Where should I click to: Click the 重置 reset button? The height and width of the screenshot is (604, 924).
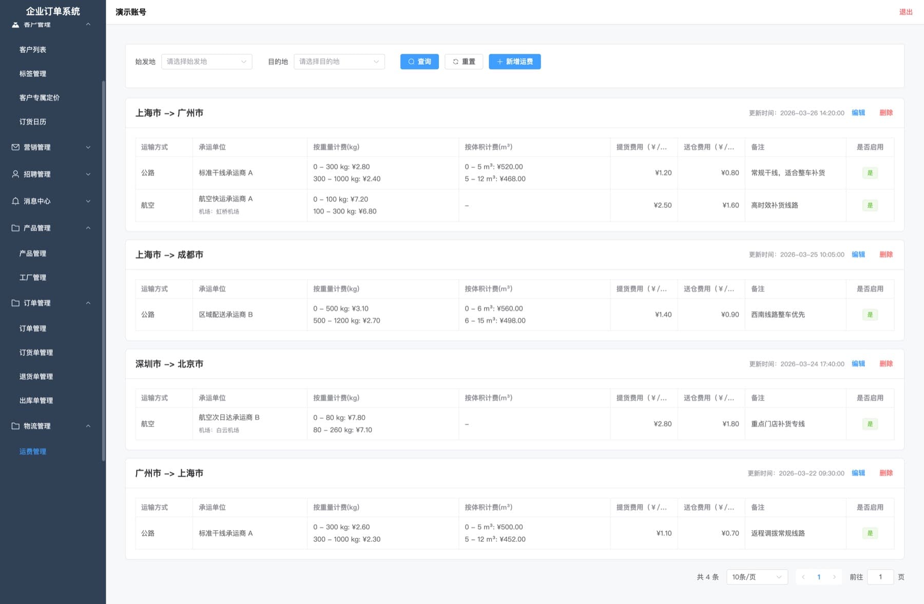point(464,62)
